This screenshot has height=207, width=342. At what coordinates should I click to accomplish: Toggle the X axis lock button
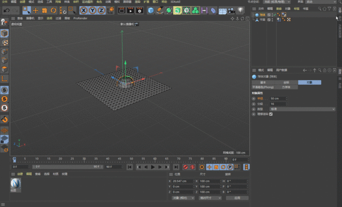pos(84,10)
